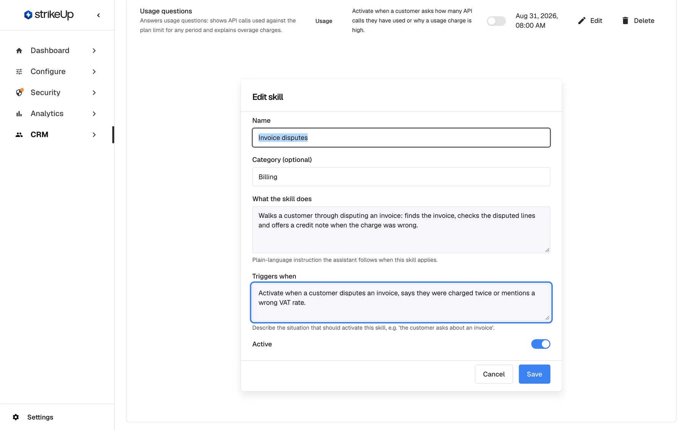This screenshot has height=430, width=688.
Task: Expand the CRM menu chevron
Action: tap(94, 135)
